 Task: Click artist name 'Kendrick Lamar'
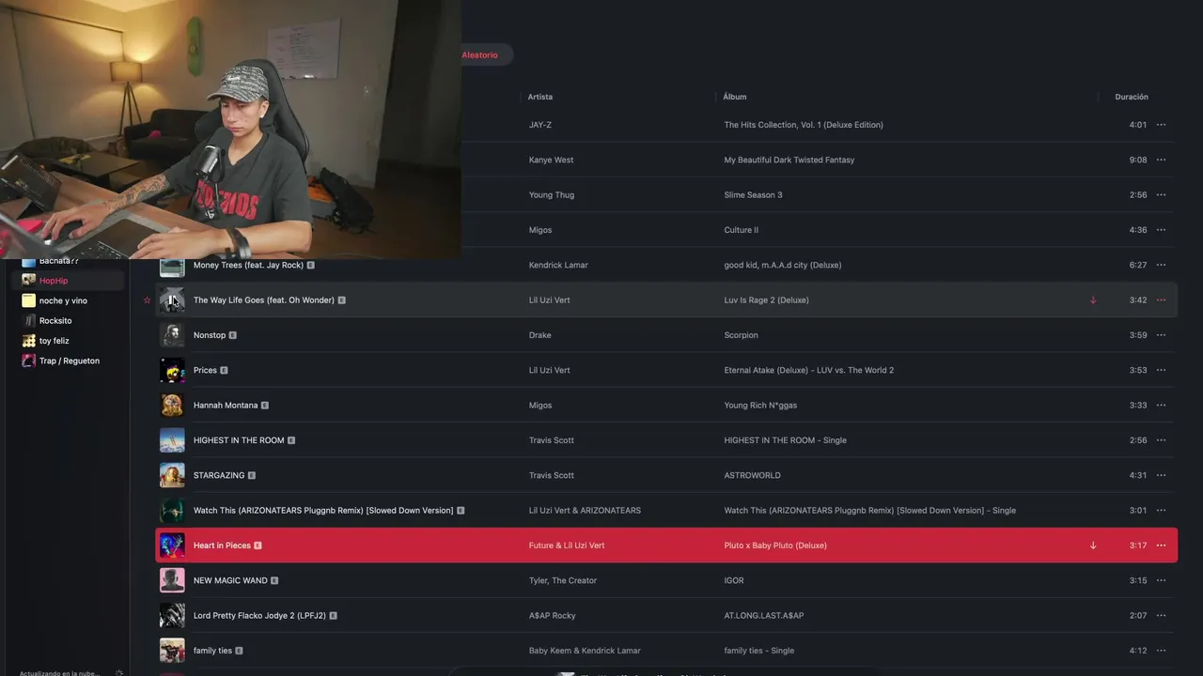tap(558, 265)
